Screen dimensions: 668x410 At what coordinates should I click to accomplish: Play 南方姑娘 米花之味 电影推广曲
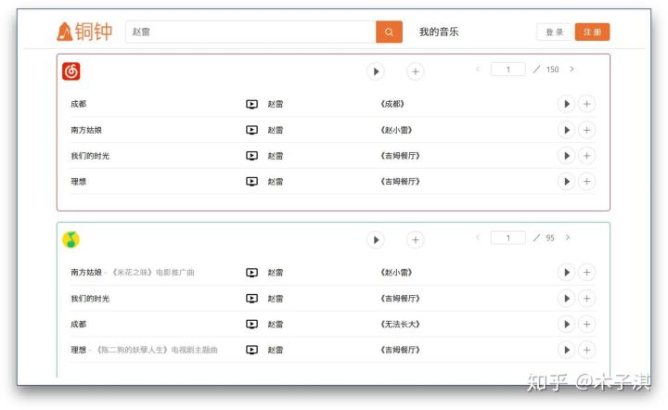tap(567, 273)
